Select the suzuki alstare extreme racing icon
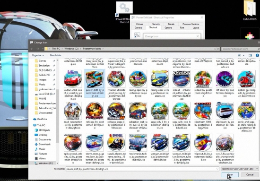 [x=116, y=149]
